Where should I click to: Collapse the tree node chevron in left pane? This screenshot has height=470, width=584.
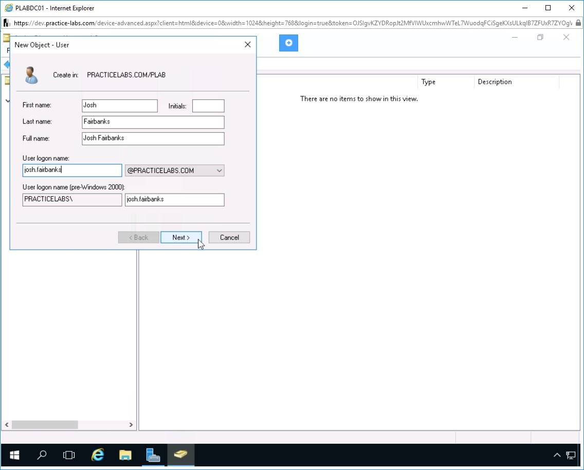click(x=7, y=101)
